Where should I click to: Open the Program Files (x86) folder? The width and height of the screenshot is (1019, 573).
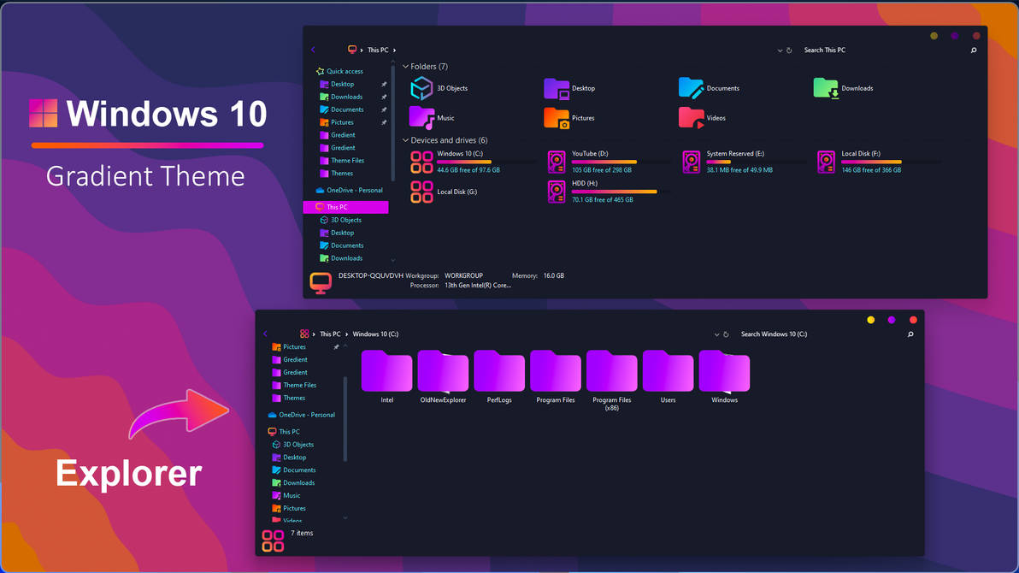611,381
